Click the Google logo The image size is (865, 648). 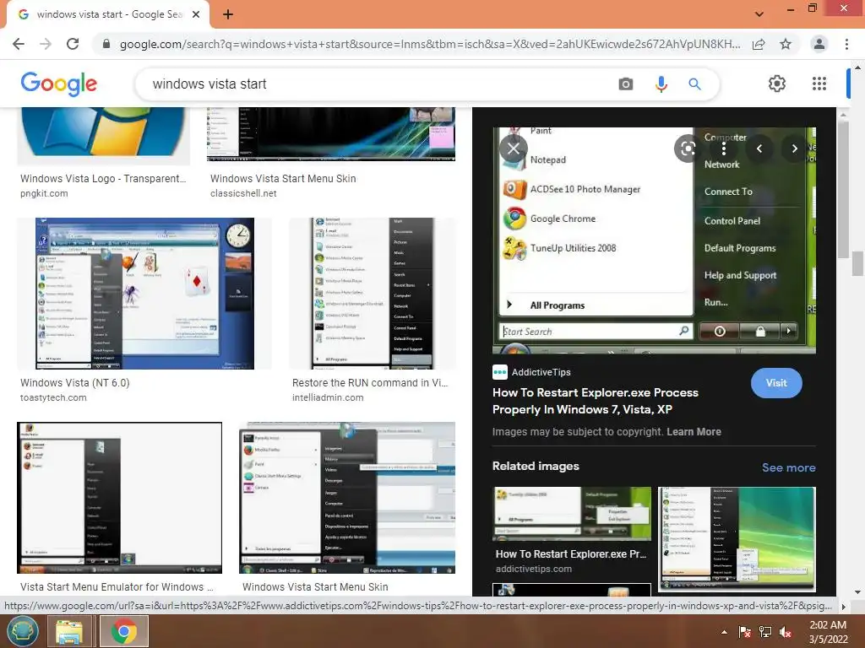click(59, 84)
